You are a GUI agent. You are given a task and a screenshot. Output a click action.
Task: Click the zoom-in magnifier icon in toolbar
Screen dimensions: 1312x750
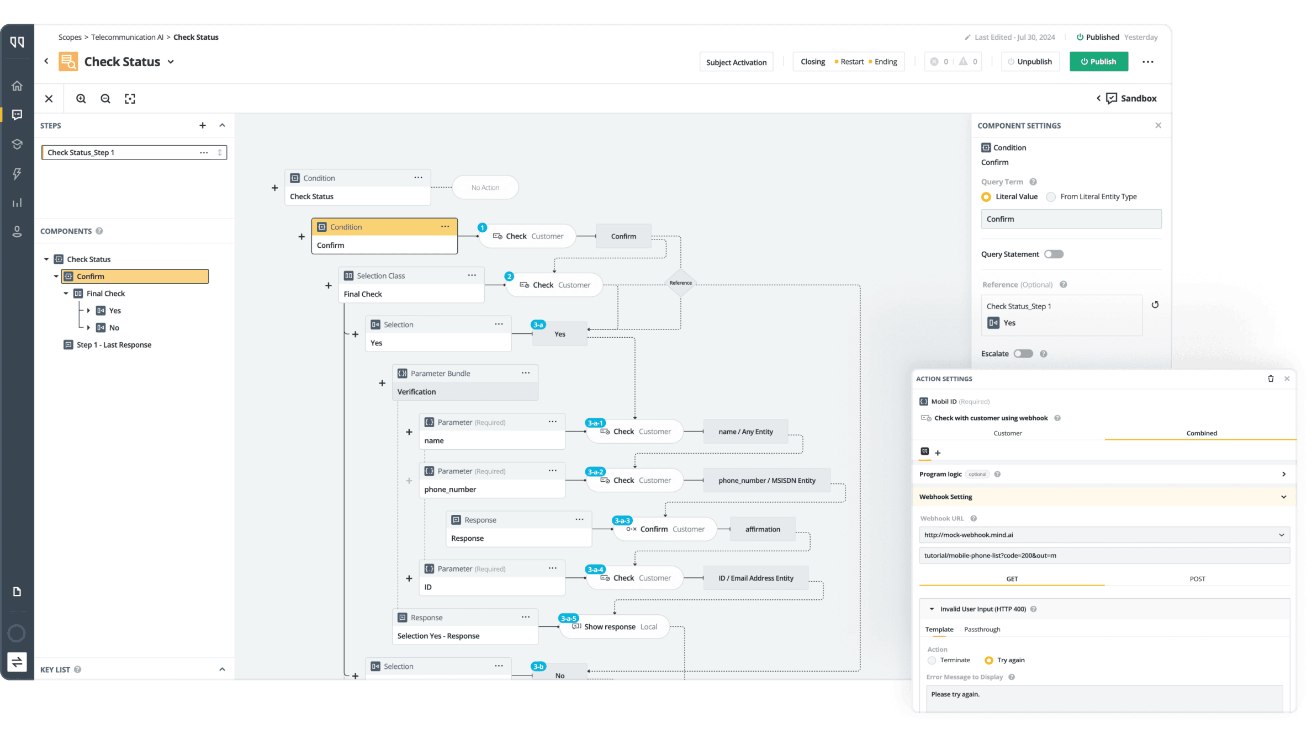pos(81,98)
